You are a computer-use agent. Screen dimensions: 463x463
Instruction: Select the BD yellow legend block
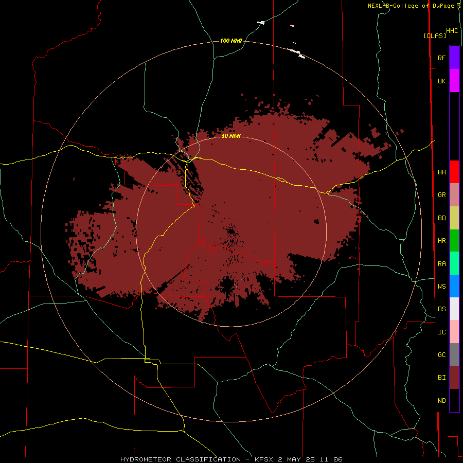point(454,218)
